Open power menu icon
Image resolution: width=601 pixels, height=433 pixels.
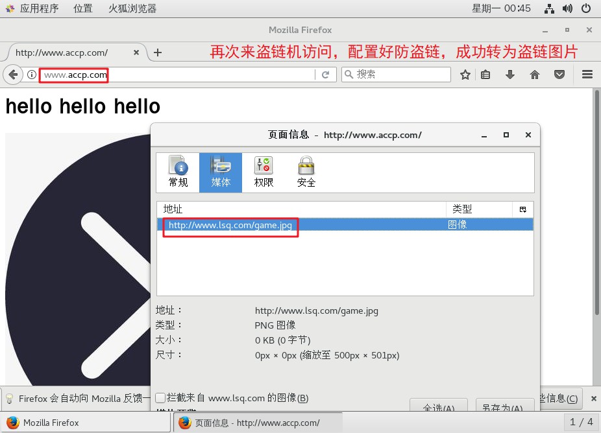[x=585, y=8]
